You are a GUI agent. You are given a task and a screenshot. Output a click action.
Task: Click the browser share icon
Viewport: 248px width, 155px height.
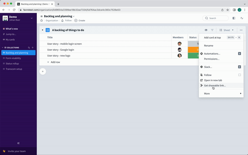click(x=222, y=10)
